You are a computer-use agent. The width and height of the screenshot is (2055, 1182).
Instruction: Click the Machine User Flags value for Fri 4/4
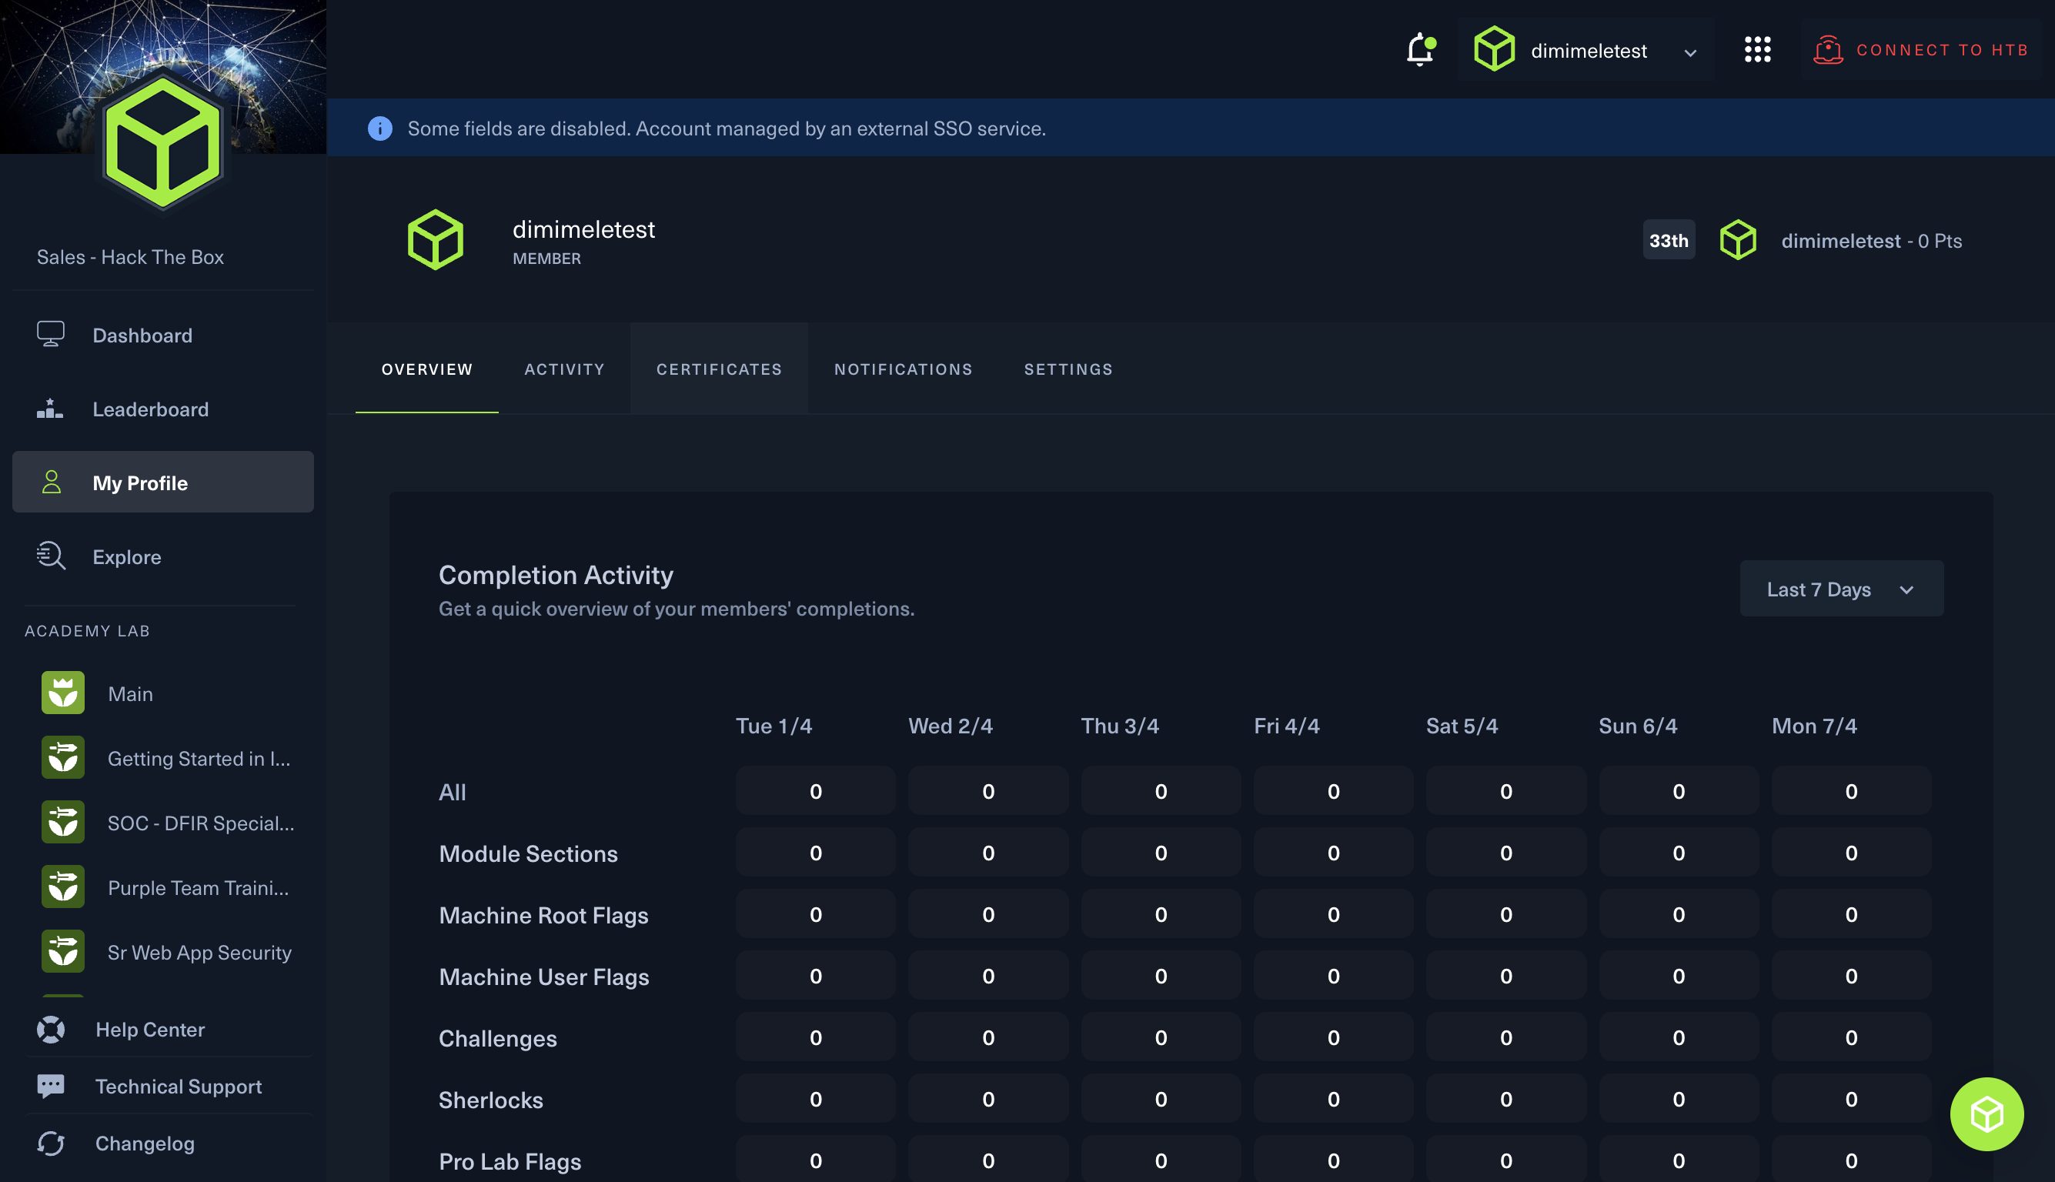pyautogui.click(x=1333, y=976)
